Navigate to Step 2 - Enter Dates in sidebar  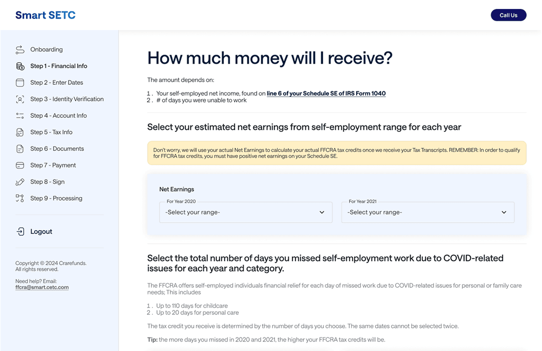pos(57,82)
